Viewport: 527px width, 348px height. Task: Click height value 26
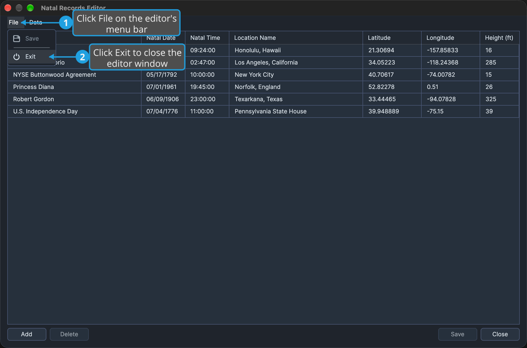tap(500, 87)
